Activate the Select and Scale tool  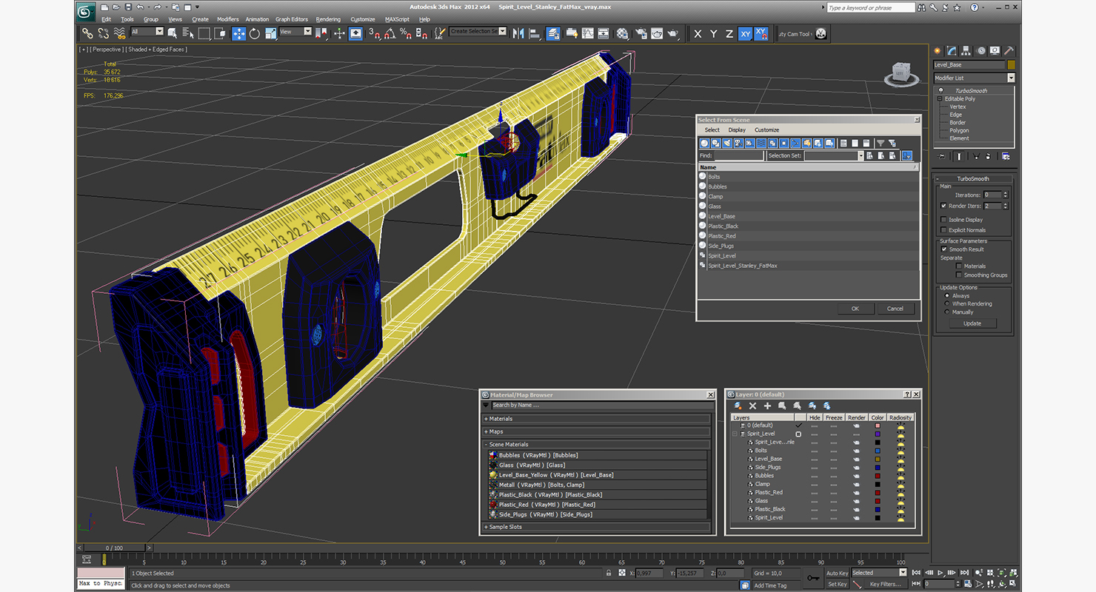(271, 33)
